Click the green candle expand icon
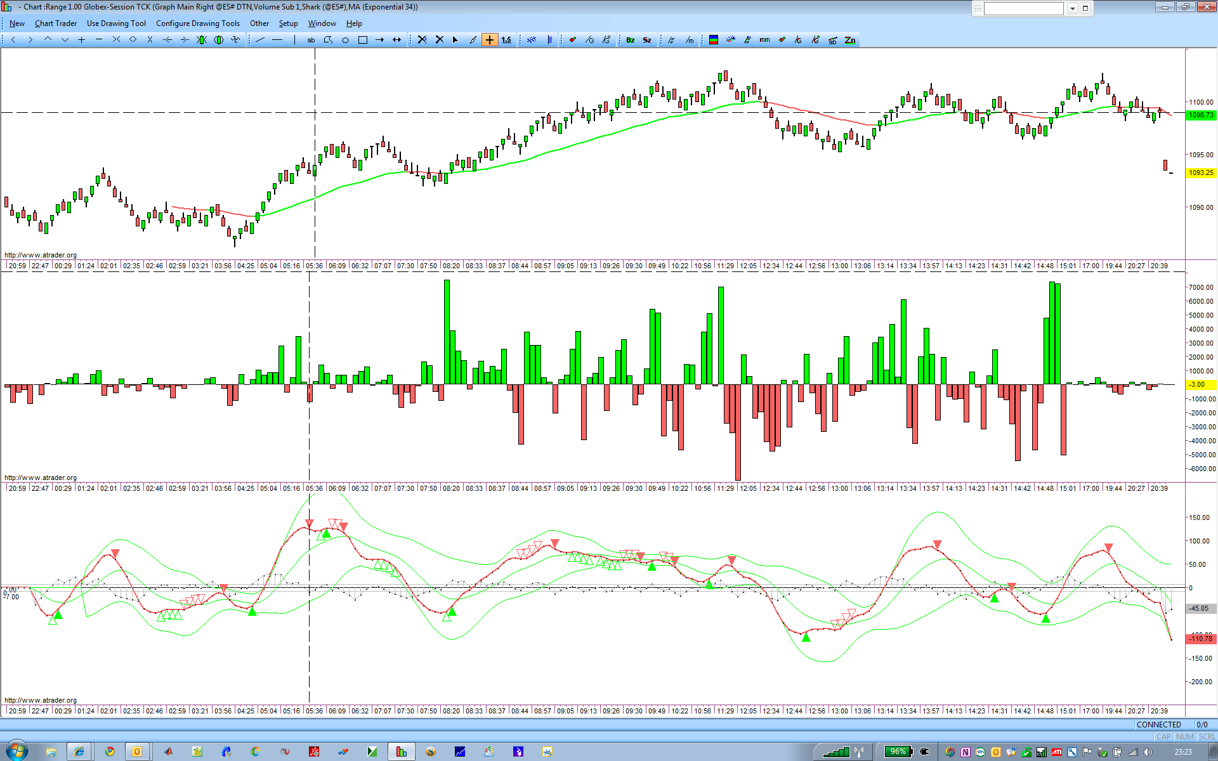The width and height of the screenshot is (1218, 761). (x=219, y=40)
